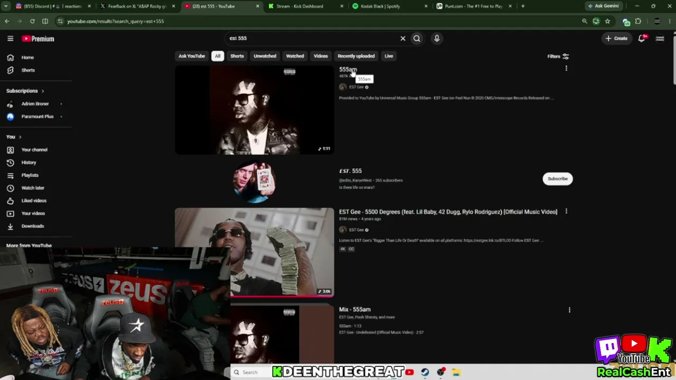Click the YouTube search input field
The width and height of the screenshot is (676, 380).
(x=312, y=39)
